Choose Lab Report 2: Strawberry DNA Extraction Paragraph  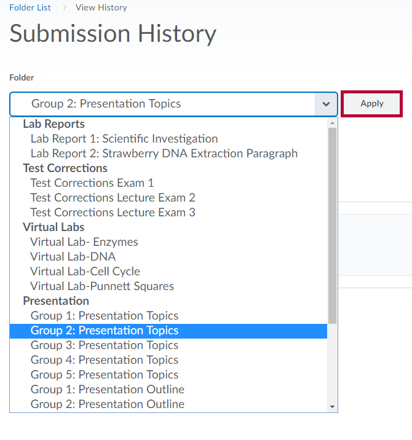pyautogui.click(x=164, y=154)
